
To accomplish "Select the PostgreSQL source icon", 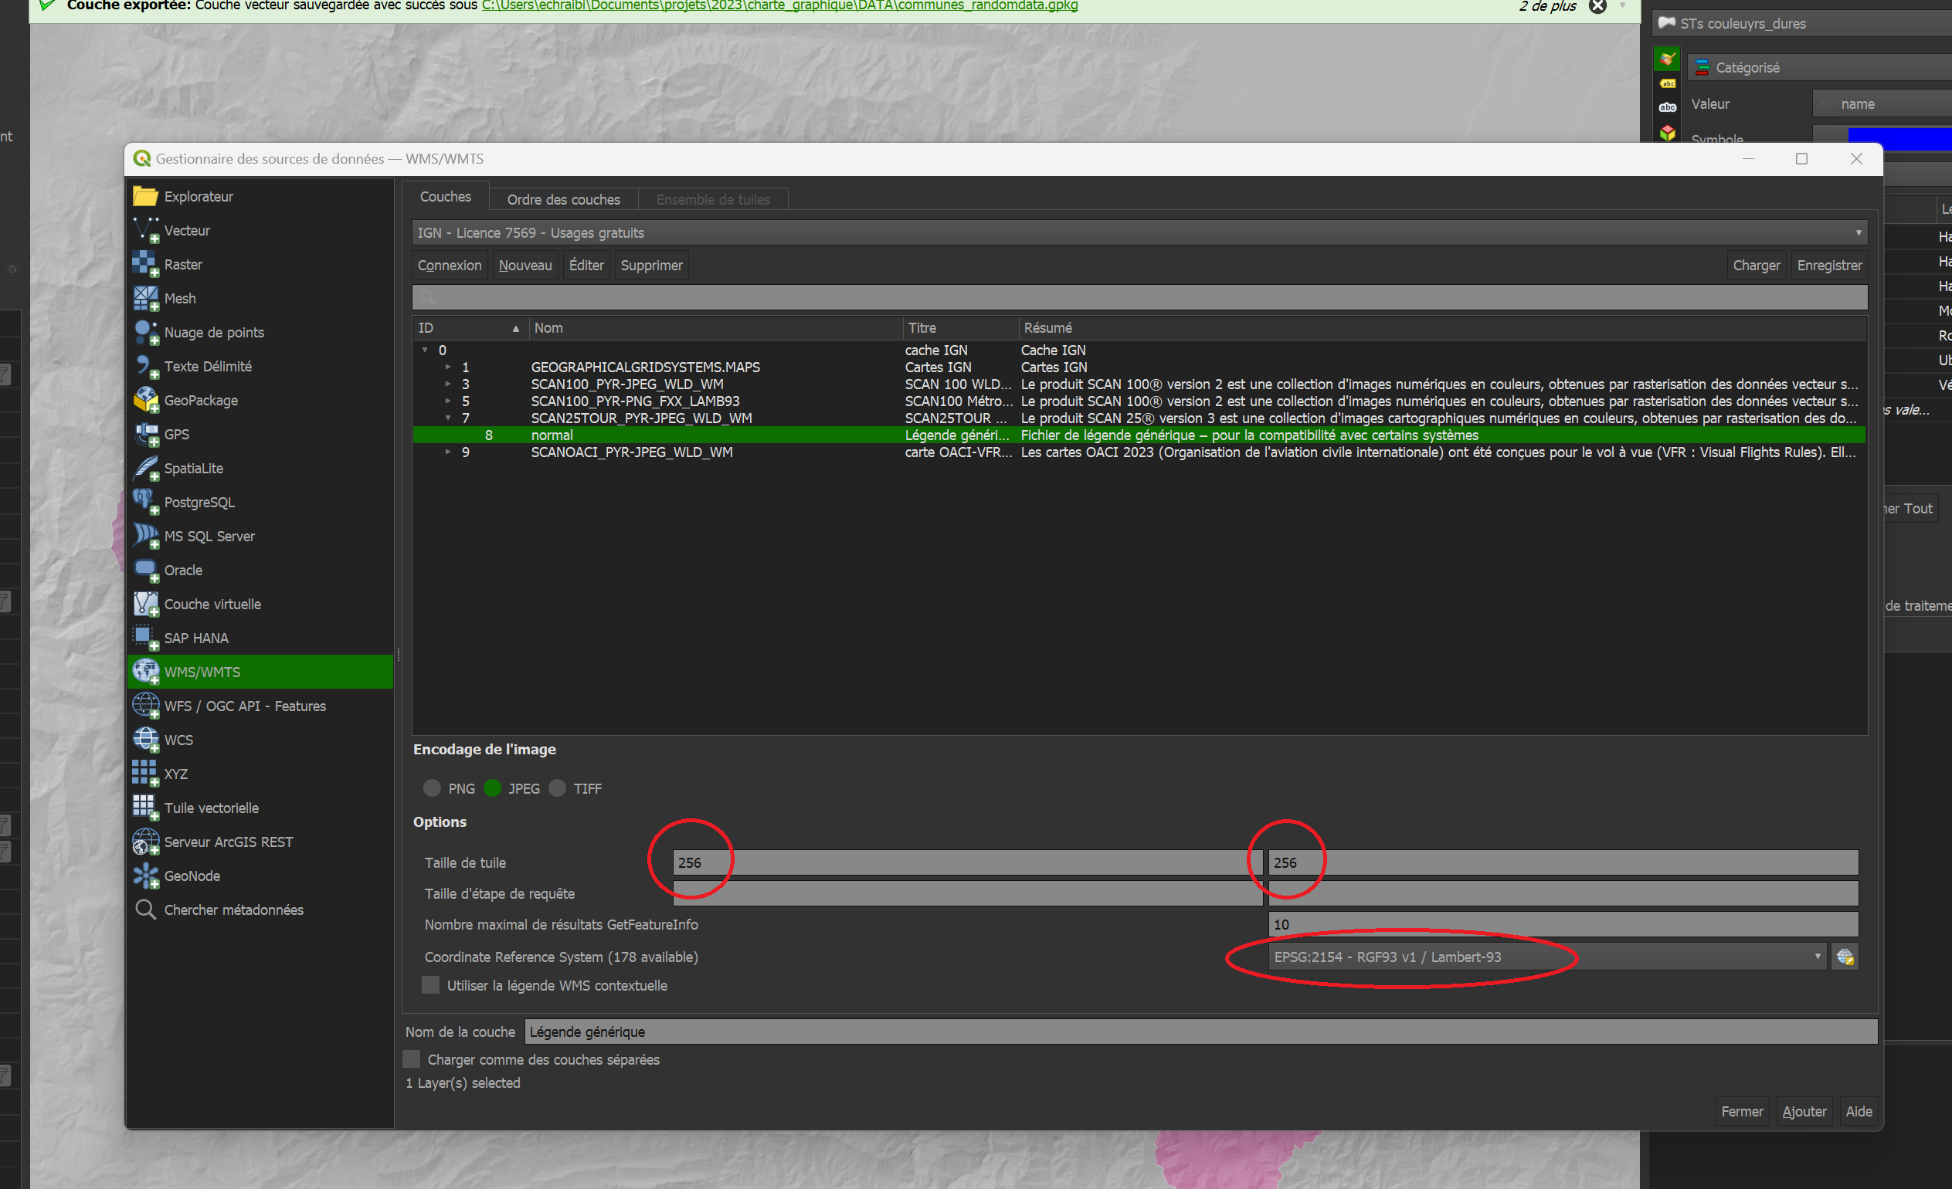I will coord(146,503).
